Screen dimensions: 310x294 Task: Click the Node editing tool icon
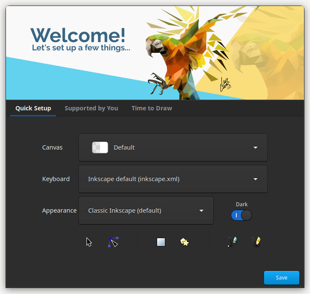point(113,242)
